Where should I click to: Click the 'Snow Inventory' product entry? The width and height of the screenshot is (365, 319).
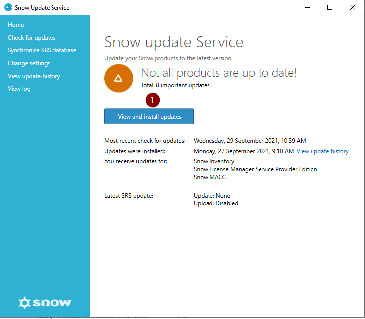click(x=214, y=161)
